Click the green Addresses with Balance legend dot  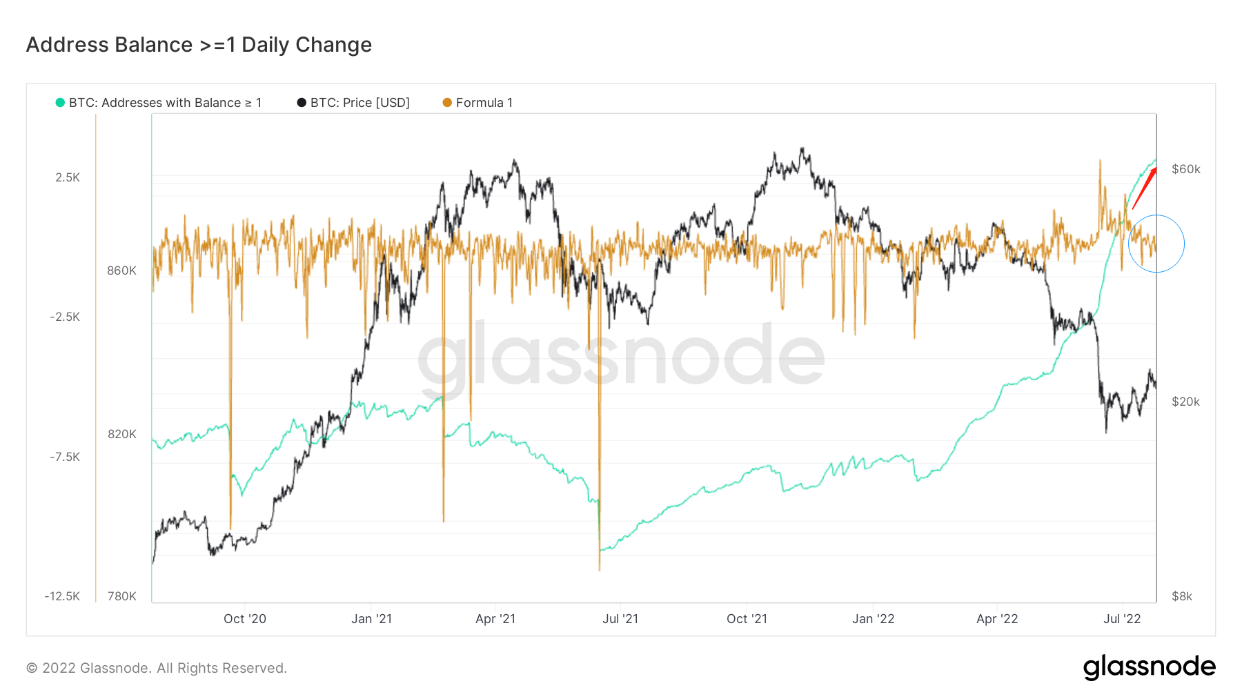pyautogui.click(x=60, y=103)
